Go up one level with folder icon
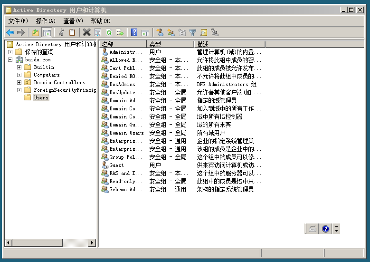The image size is (370, 262). pos(36,32)
